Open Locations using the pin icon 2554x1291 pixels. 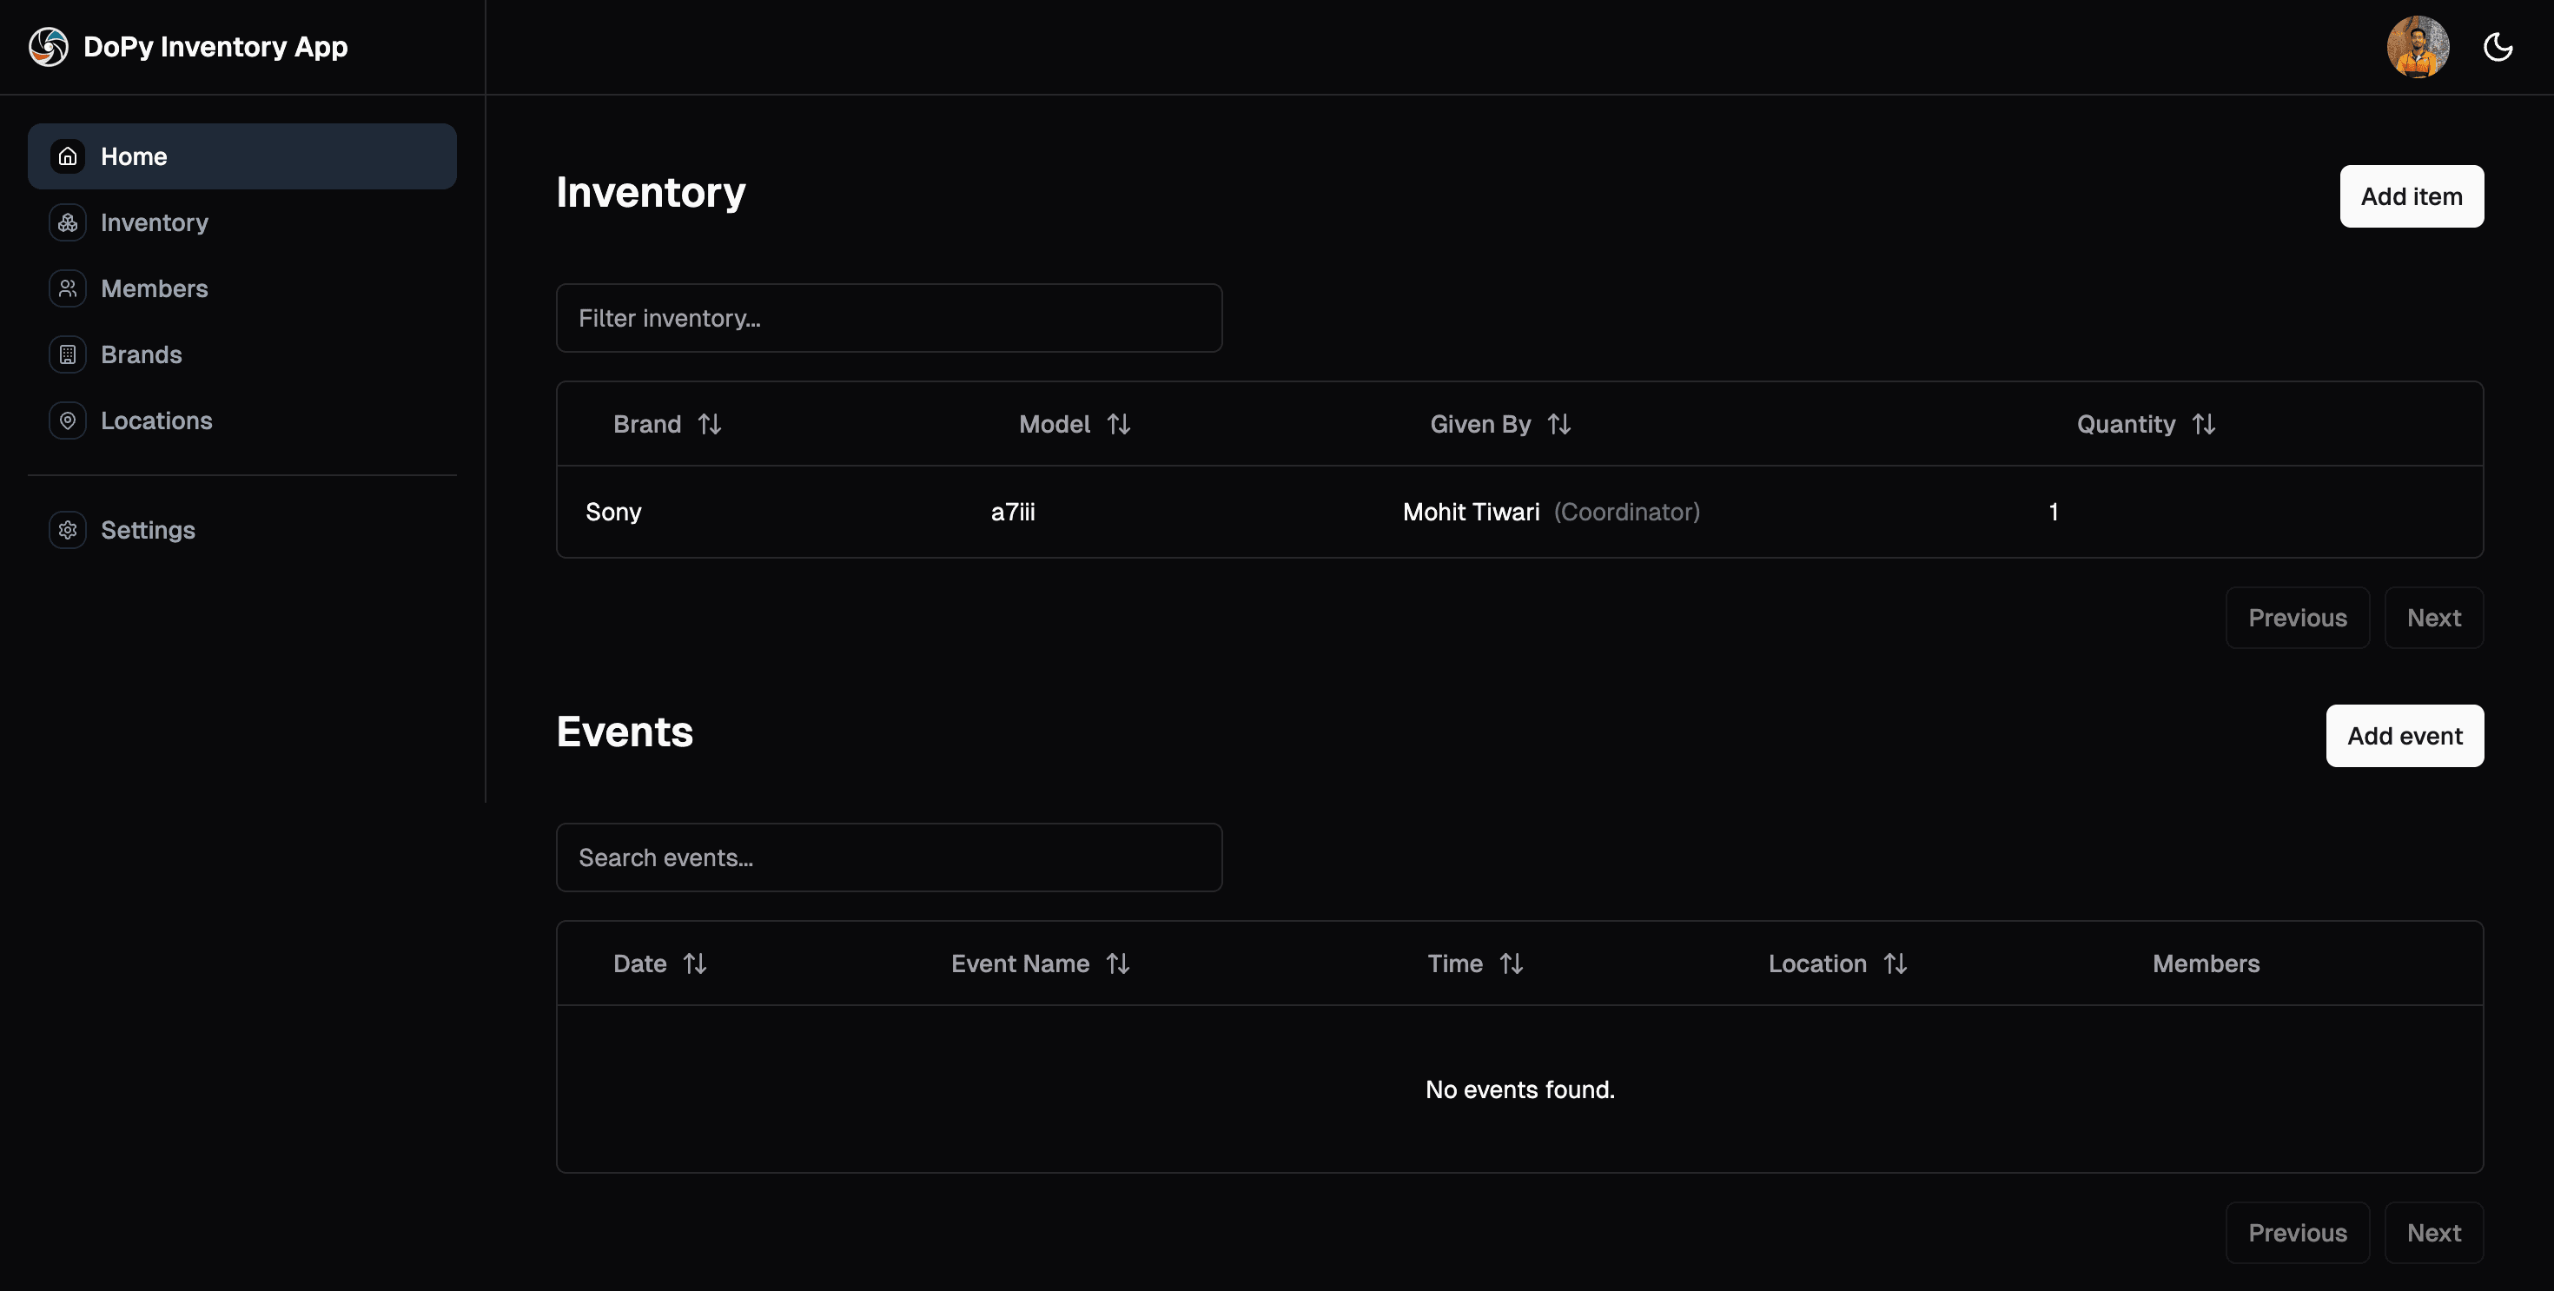pyautogui.click(x=66, y=420)
